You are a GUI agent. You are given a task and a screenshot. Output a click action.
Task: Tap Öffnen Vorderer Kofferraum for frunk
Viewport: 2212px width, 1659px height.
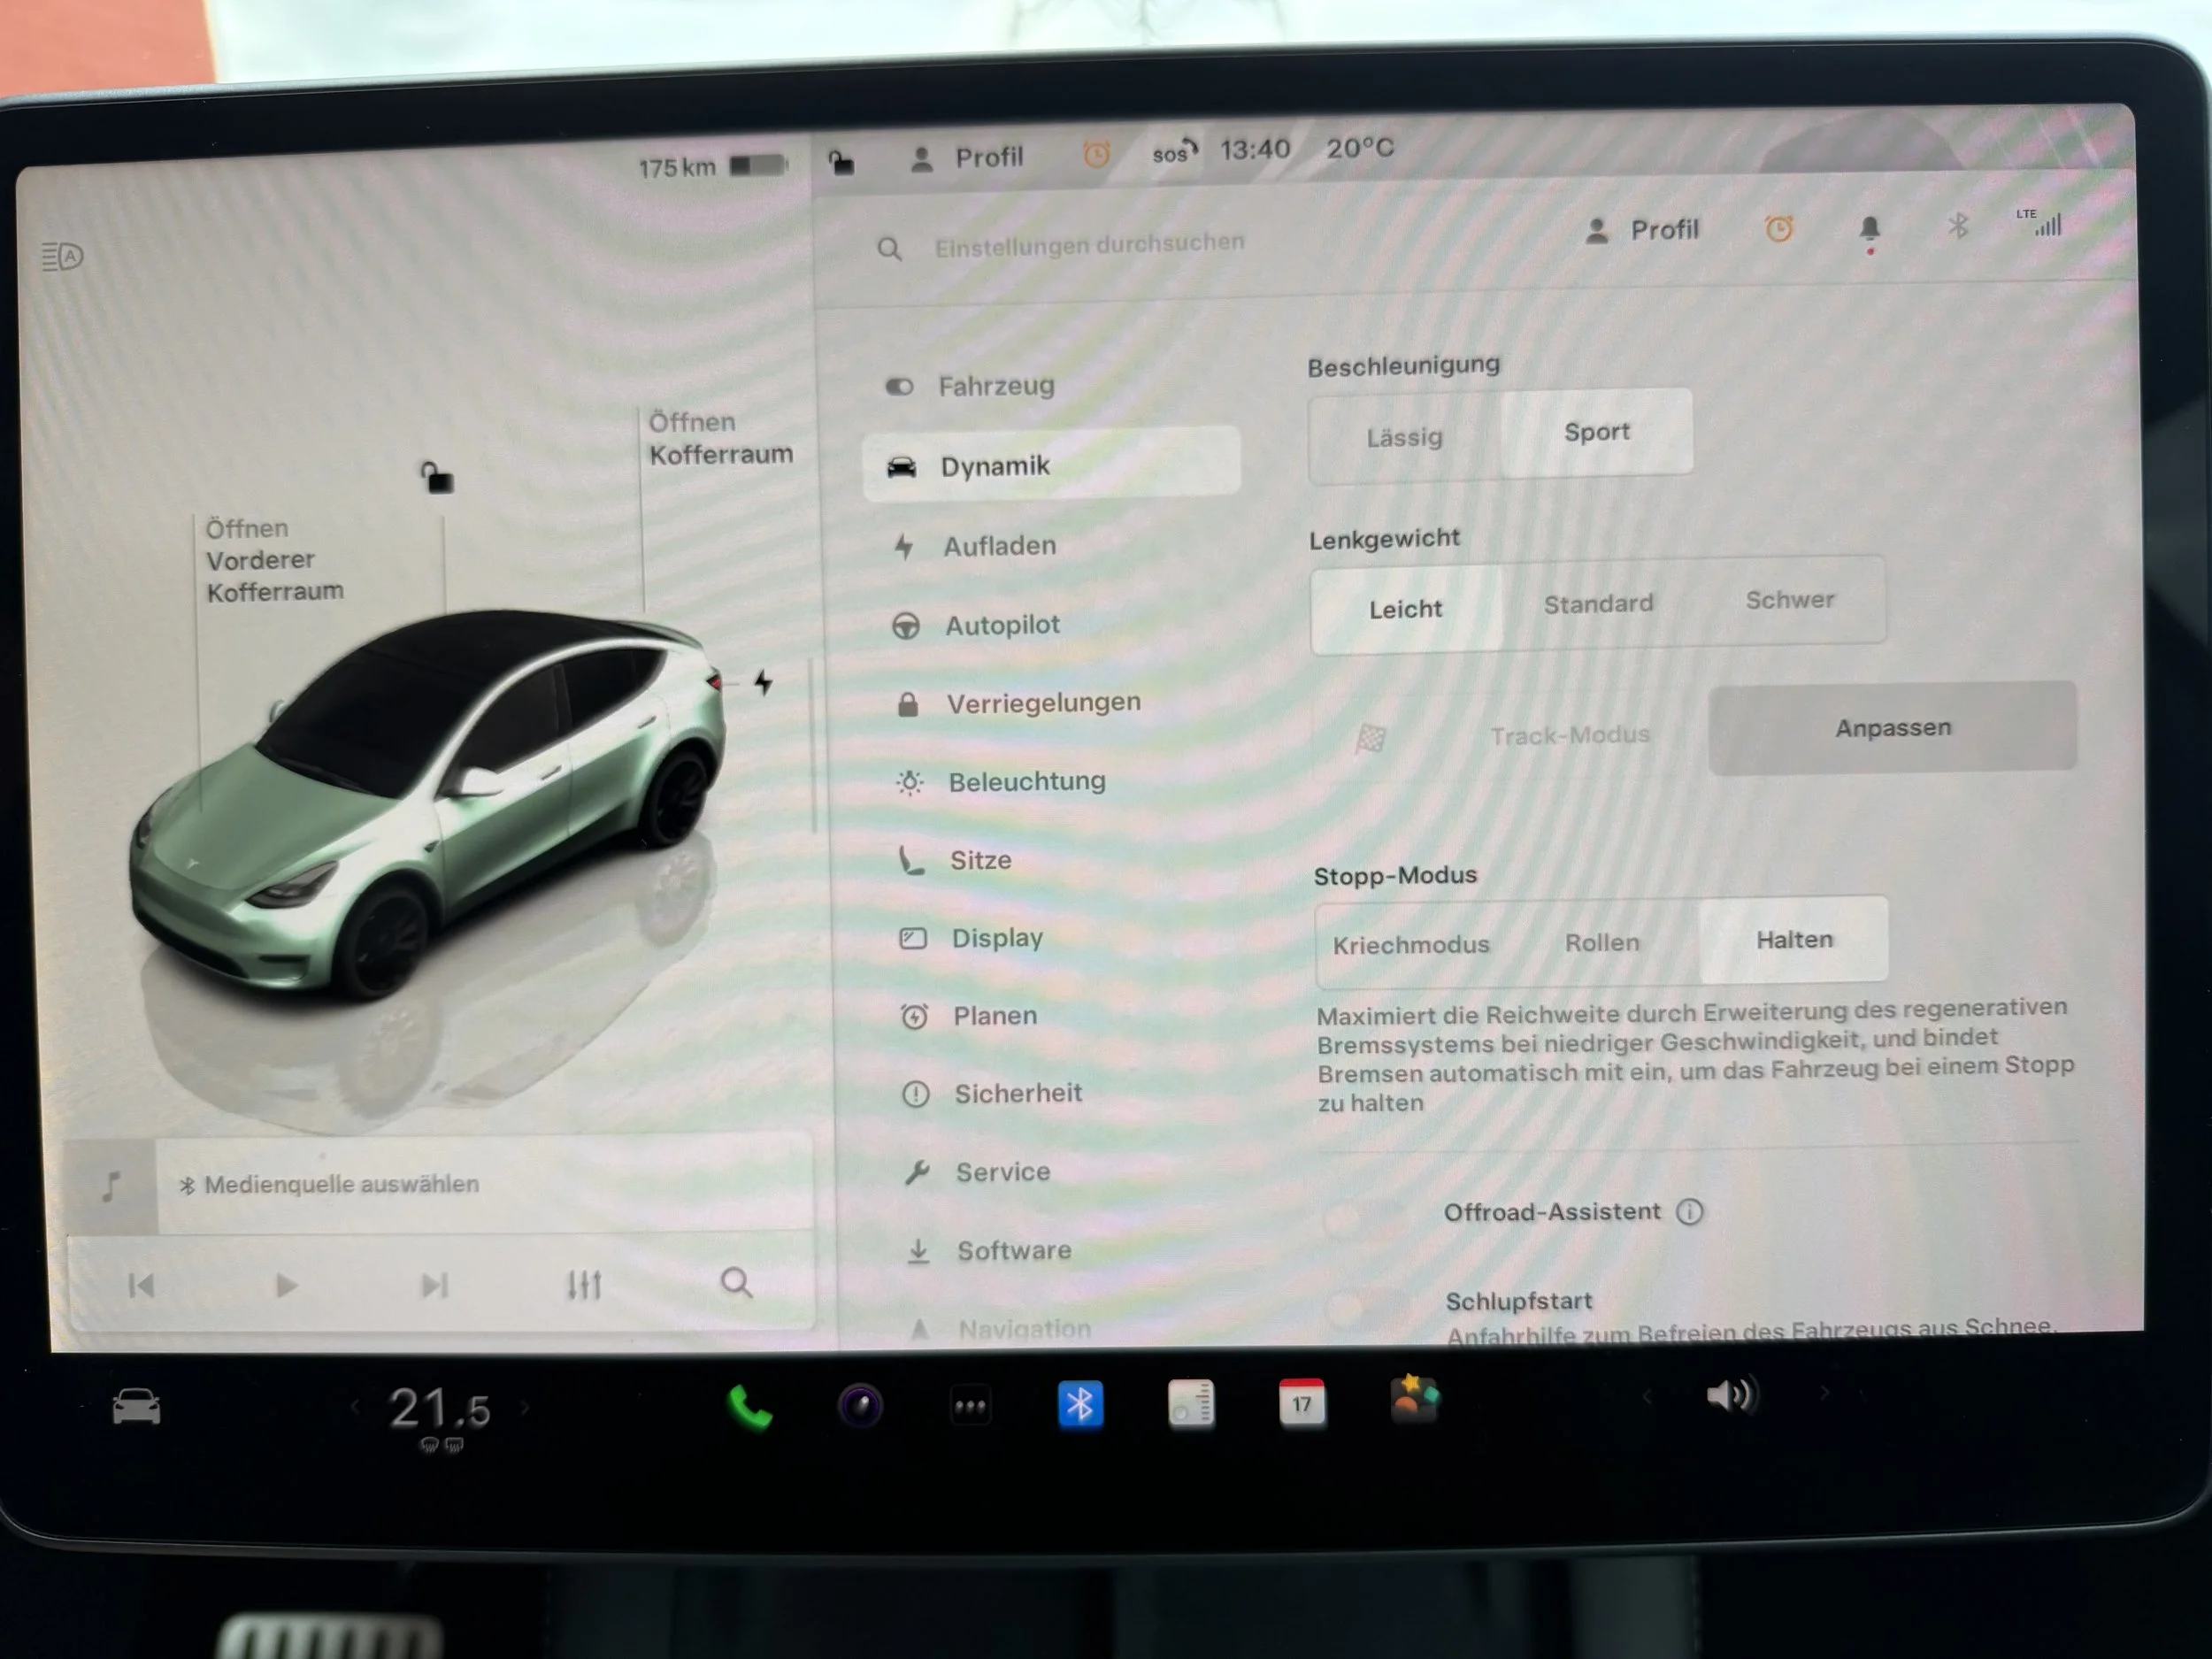pos(275,560)
